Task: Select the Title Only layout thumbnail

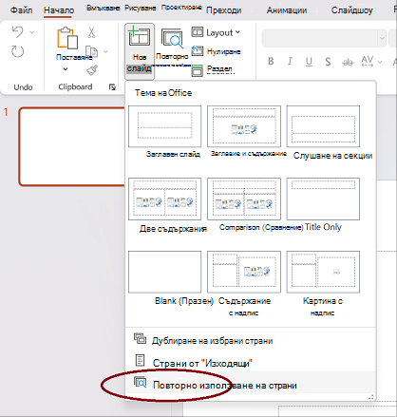Action: 323,199
